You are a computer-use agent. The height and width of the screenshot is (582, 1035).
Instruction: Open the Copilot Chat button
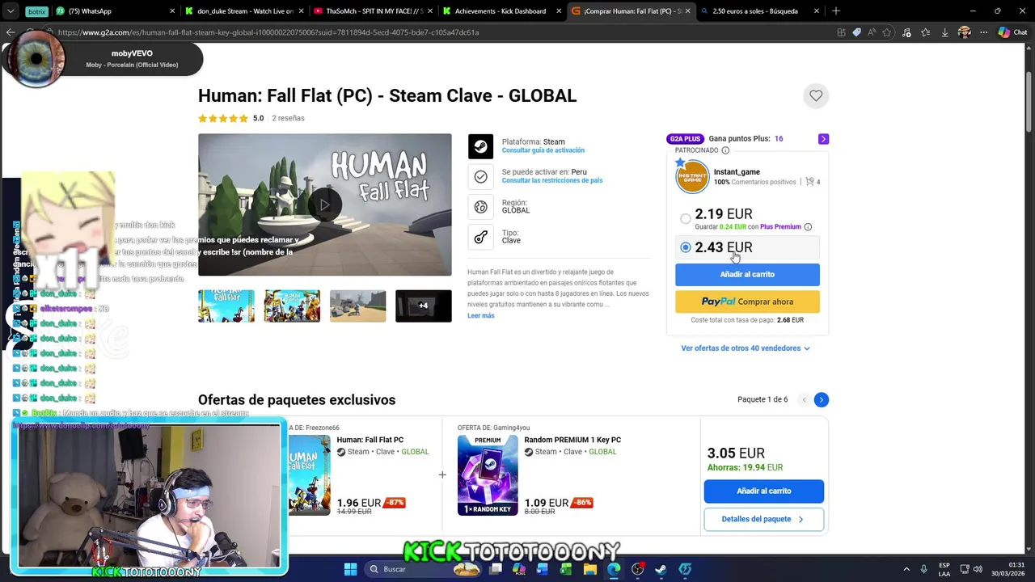(1012, 32)
